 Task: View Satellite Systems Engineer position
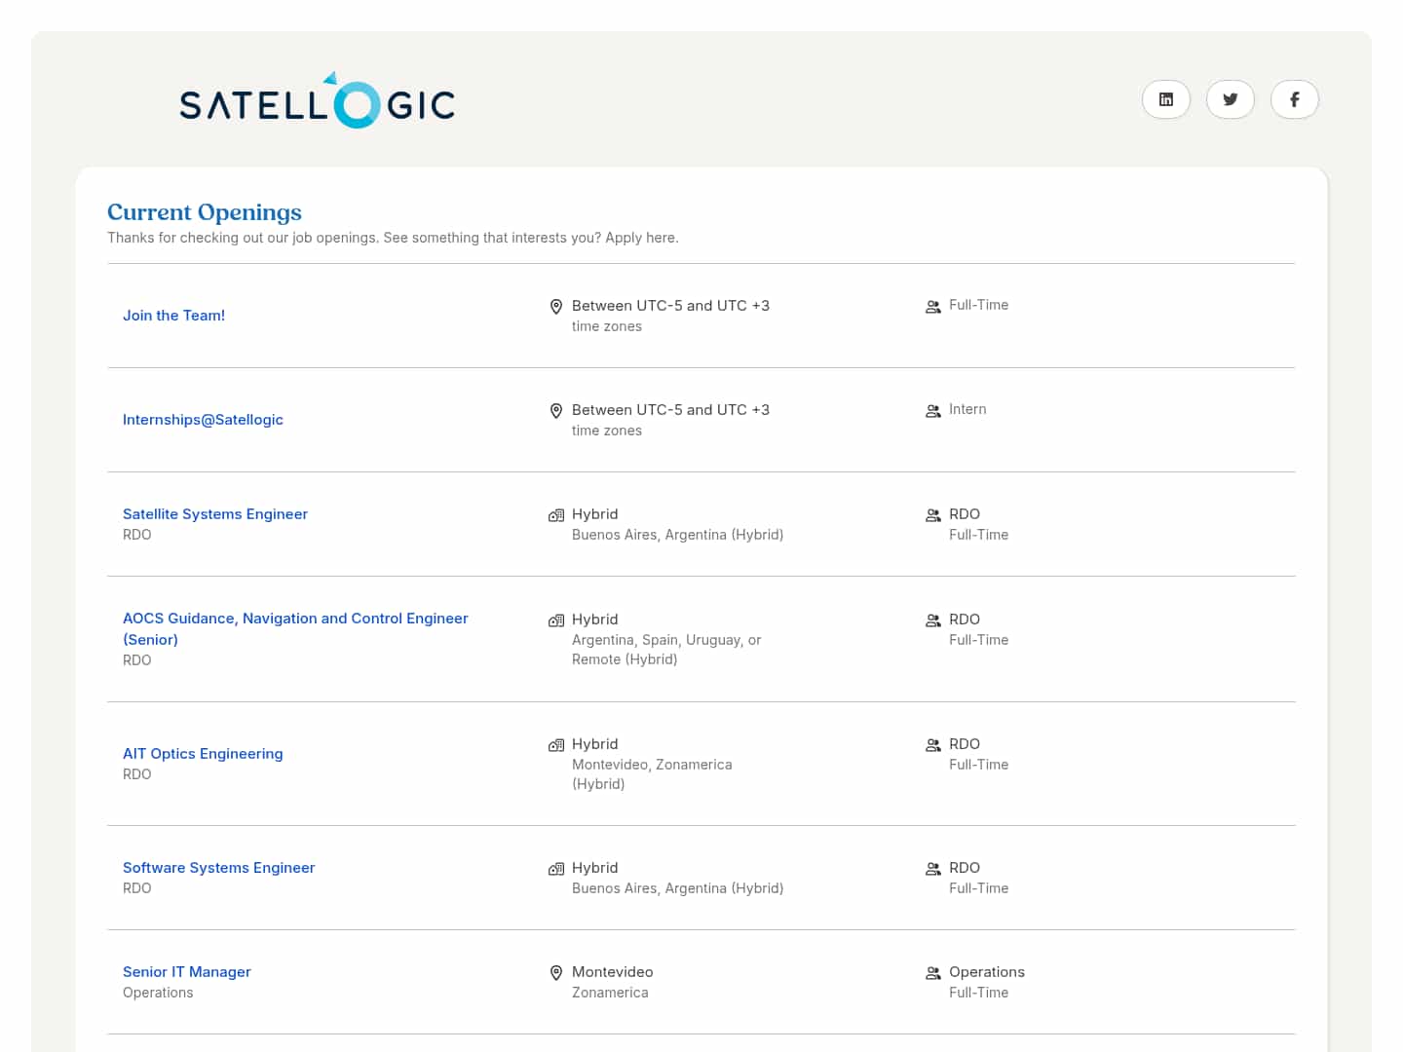(x=215, y=514)
